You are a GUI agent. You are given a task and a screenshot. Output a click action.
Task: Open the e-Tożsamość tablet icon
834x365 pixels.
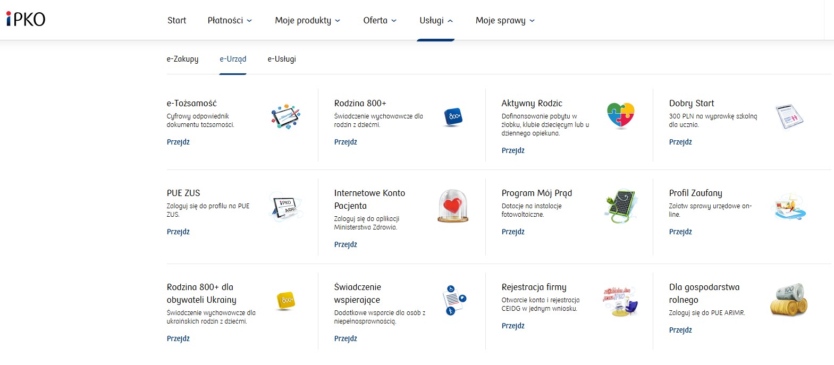[286, 116]
